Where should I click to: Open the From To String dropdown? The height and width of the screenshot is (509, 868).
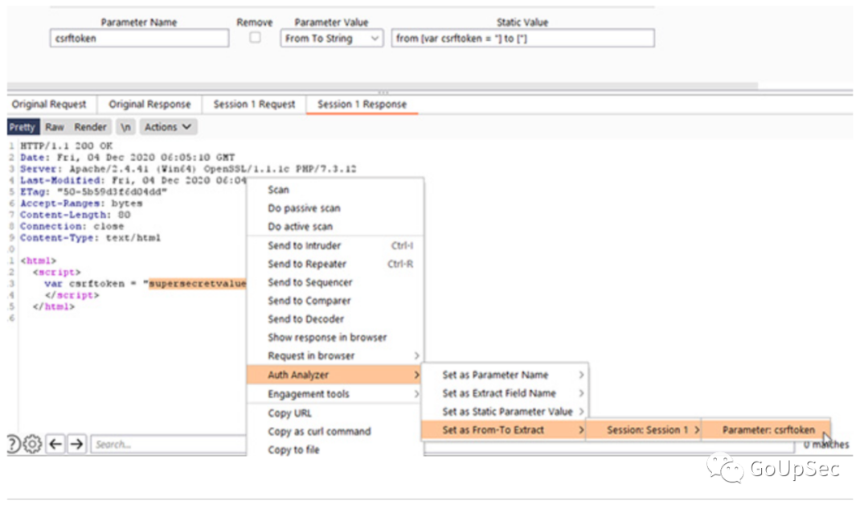click(x=332, y=39)
